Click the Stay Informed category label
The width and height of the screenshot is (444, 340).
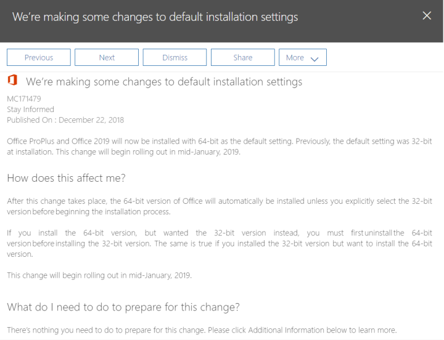[30, 109]
